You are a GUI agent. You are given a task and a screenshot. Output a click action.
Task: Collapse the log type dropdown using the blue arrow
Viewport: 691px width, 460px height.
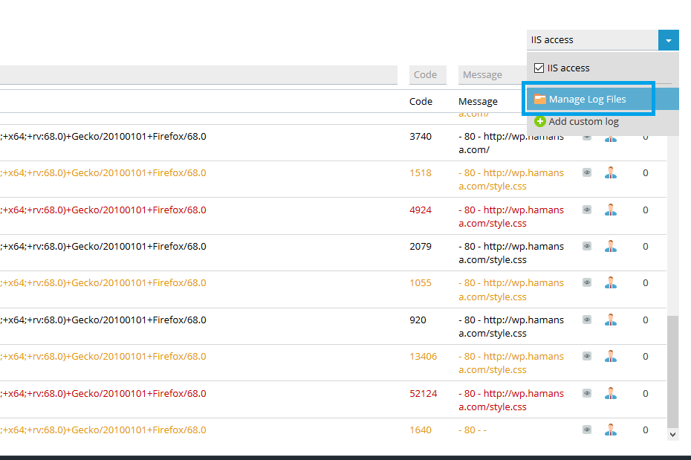[x=668, y=40]
